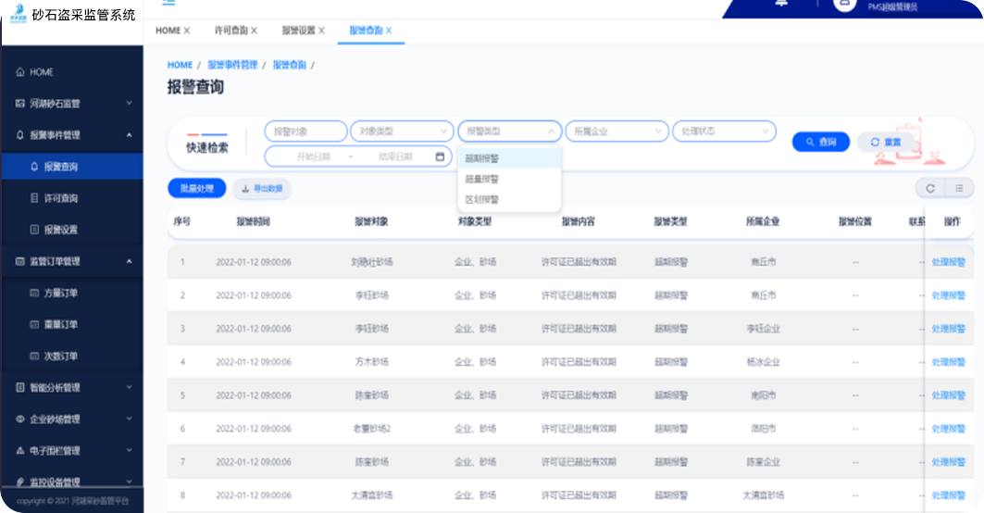Click the user avatar icon
The height and width of the screenshot is (513, 984).
pos(843,4)
